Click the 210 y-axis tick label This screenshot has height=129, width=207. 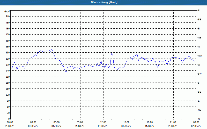(8, 77)
